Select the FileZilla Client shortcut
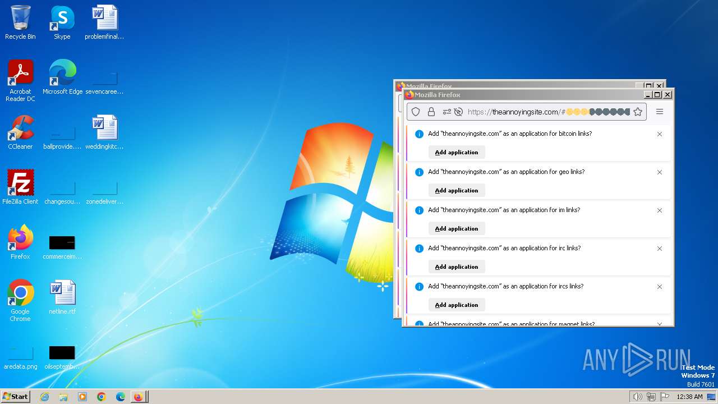Image resolution: width=718 pixels, height=404 pixels. (x=20, y=187)
